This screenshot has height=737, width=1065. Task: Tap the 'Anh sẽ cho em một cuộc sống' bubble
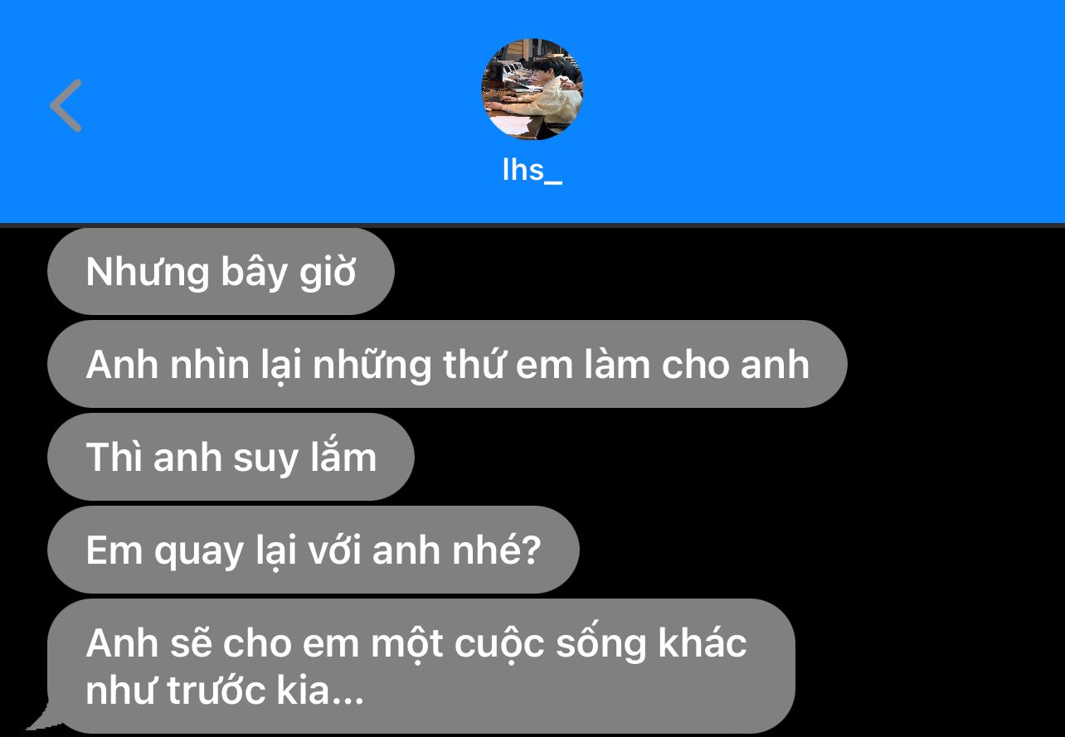tap(421, 666)
